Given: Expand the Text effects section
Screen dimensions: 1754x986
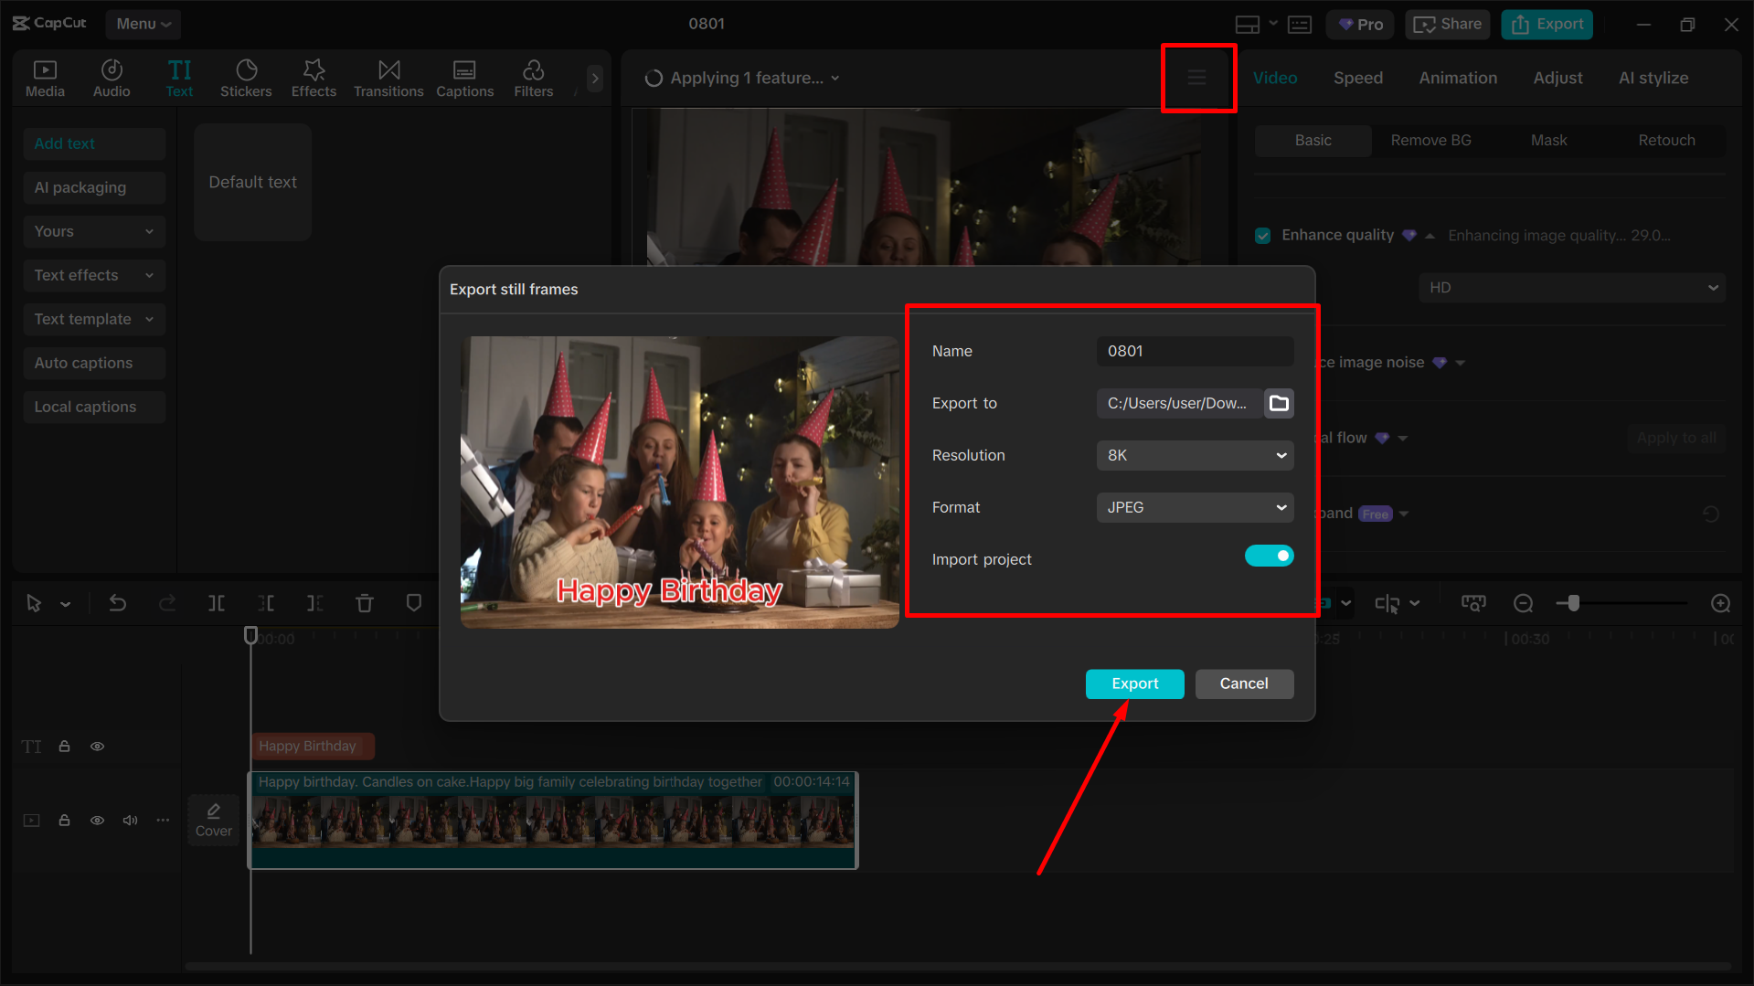Looking at the screenshot, I should coord(94,275).
